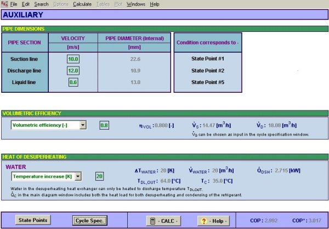Click the AUXILIARY title bar text
The width and height of the screenshot is (329, 229).
coord(23,15)
